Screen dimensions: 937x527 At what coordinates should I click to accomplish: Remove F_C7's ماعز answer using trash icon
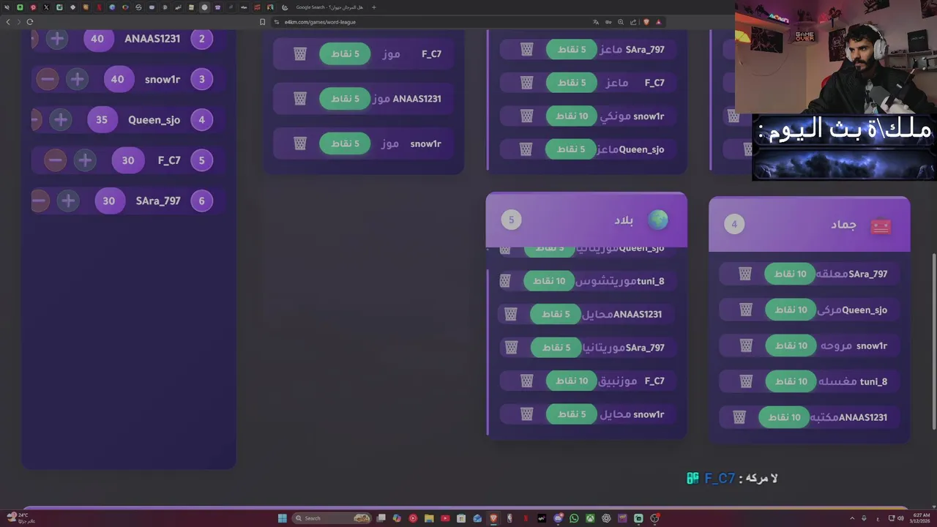click(x=527, y=83)
